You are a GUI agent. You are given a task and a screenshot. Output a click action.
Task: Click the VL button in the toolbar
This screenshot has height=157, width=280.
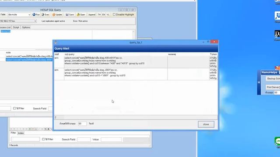(x=108, y=14)
